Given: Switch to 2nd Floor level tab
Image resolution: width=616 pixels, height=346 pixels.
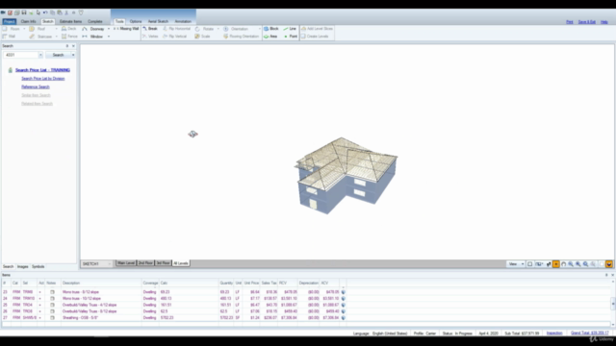Looking at the screenshot, I should [x=145, y=263].
